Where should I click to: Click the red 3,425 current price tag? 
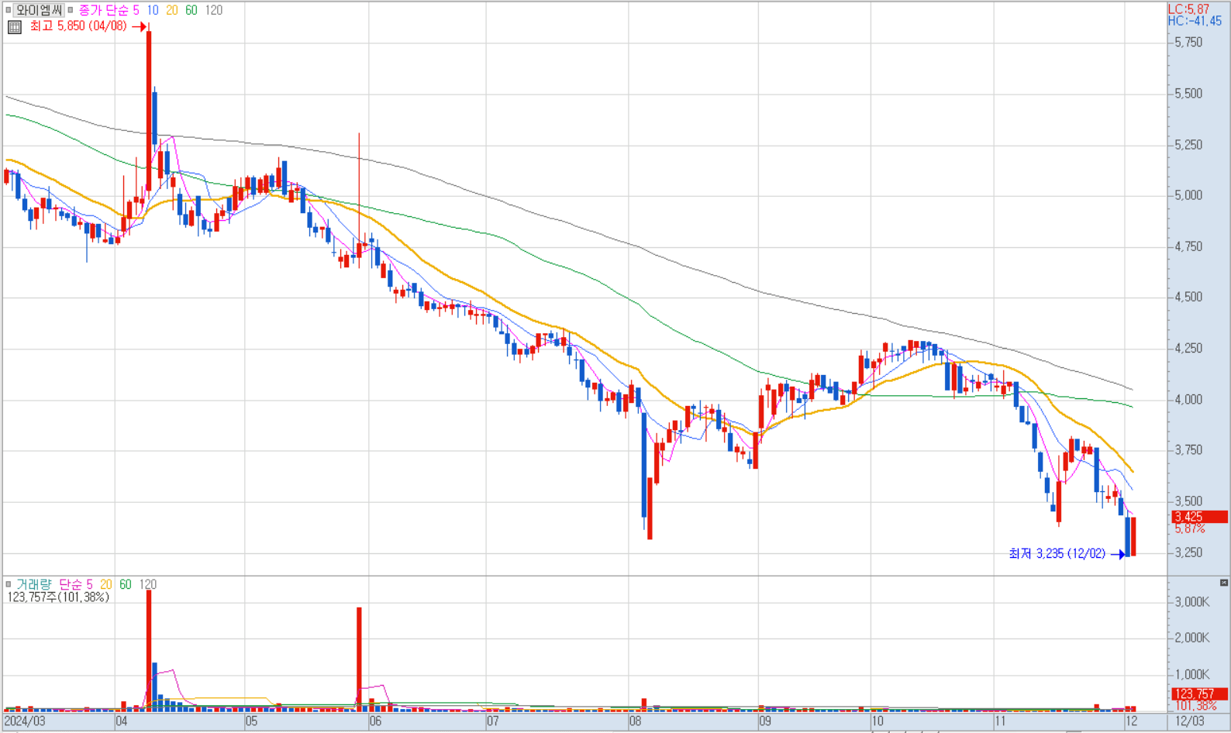pyautogui.click(x=1199, y=517)
